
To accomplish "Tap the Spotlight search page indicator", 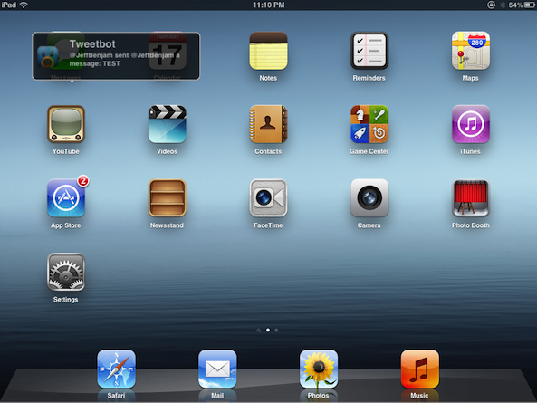I will [x=259, y=331].
